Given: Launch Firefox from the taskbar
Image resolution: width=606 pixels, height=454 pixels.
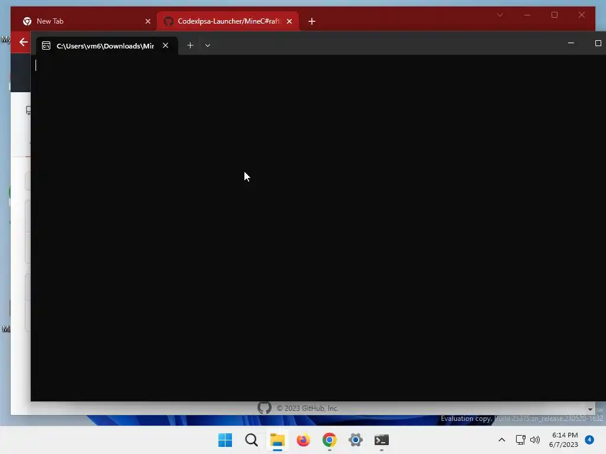Looking at the screenshot, I should 304,440.
